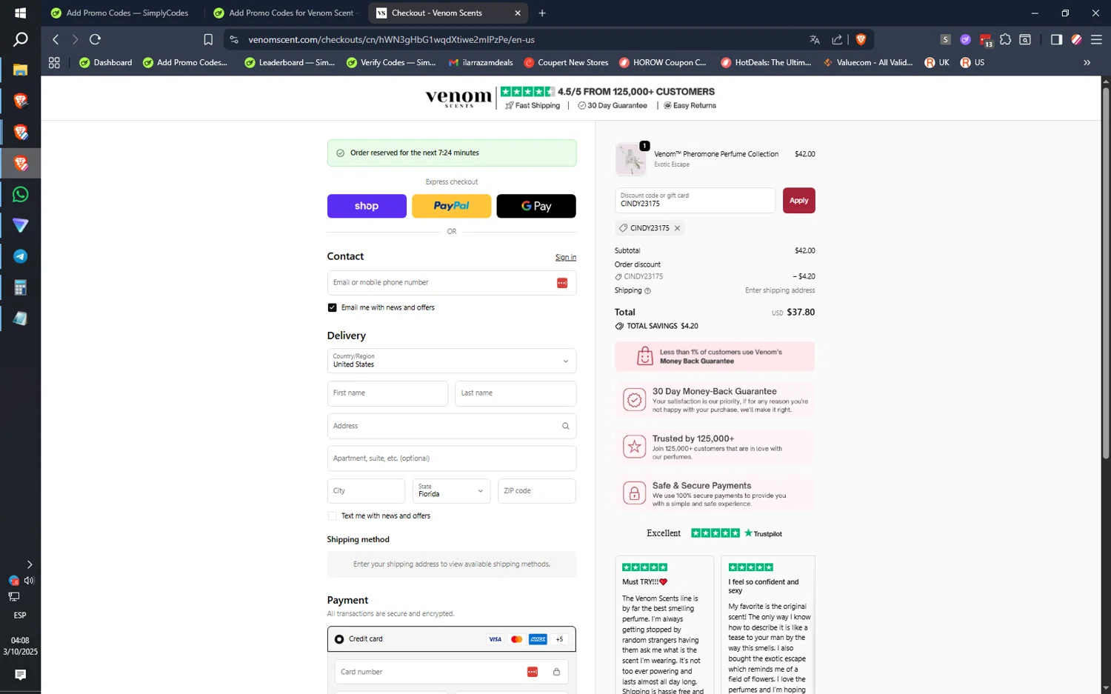Image resolution: width=1111 pixels, height=694 pixels.
Task: Click the City field
Action: [366, 491]
